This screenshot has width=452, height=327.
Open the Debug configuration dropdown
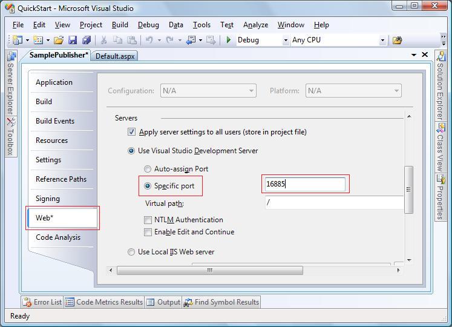286,41
